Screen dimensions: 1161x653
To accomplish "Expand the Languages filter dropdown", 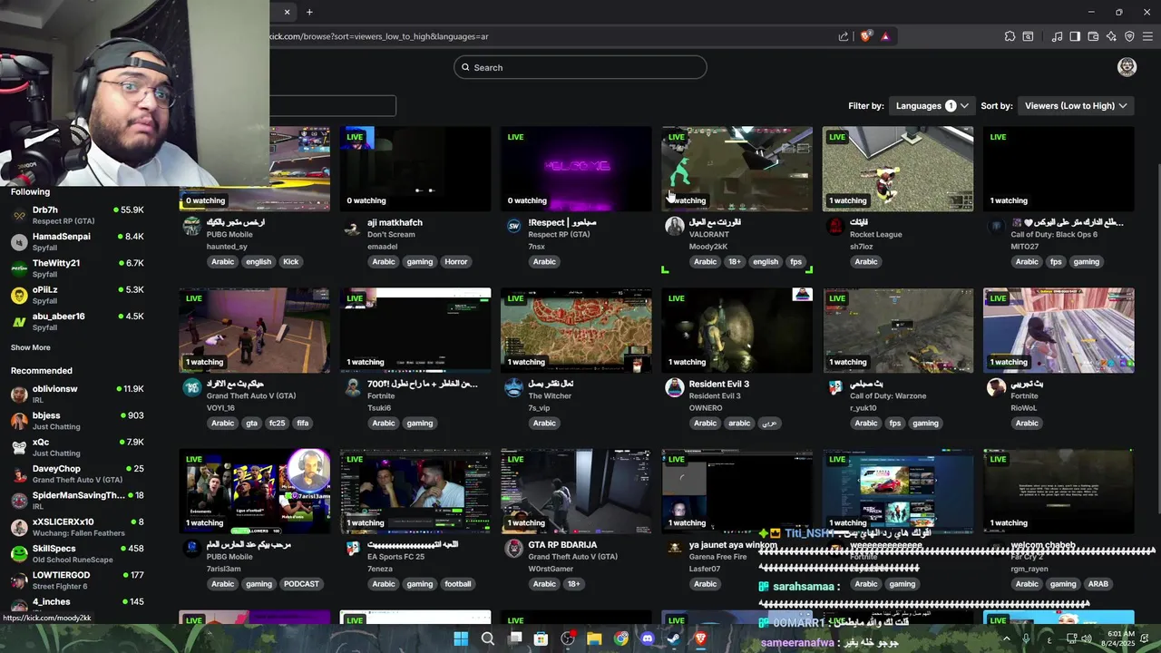I will click(931, 105).
